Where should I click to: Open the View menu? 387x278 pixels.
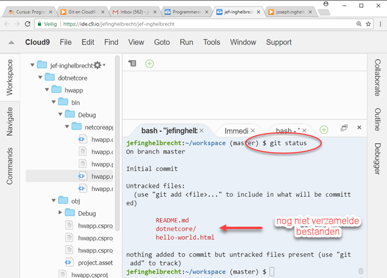coord(136,42)
